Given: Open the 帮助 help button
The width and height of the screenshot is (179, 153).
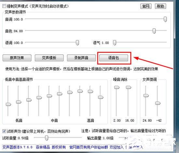Looking at the screenshot, I should click(x=160, y=6).
